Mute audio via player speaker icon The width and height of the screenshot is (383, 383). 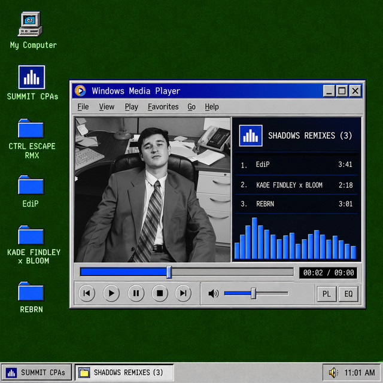click(x=213, y=293)
